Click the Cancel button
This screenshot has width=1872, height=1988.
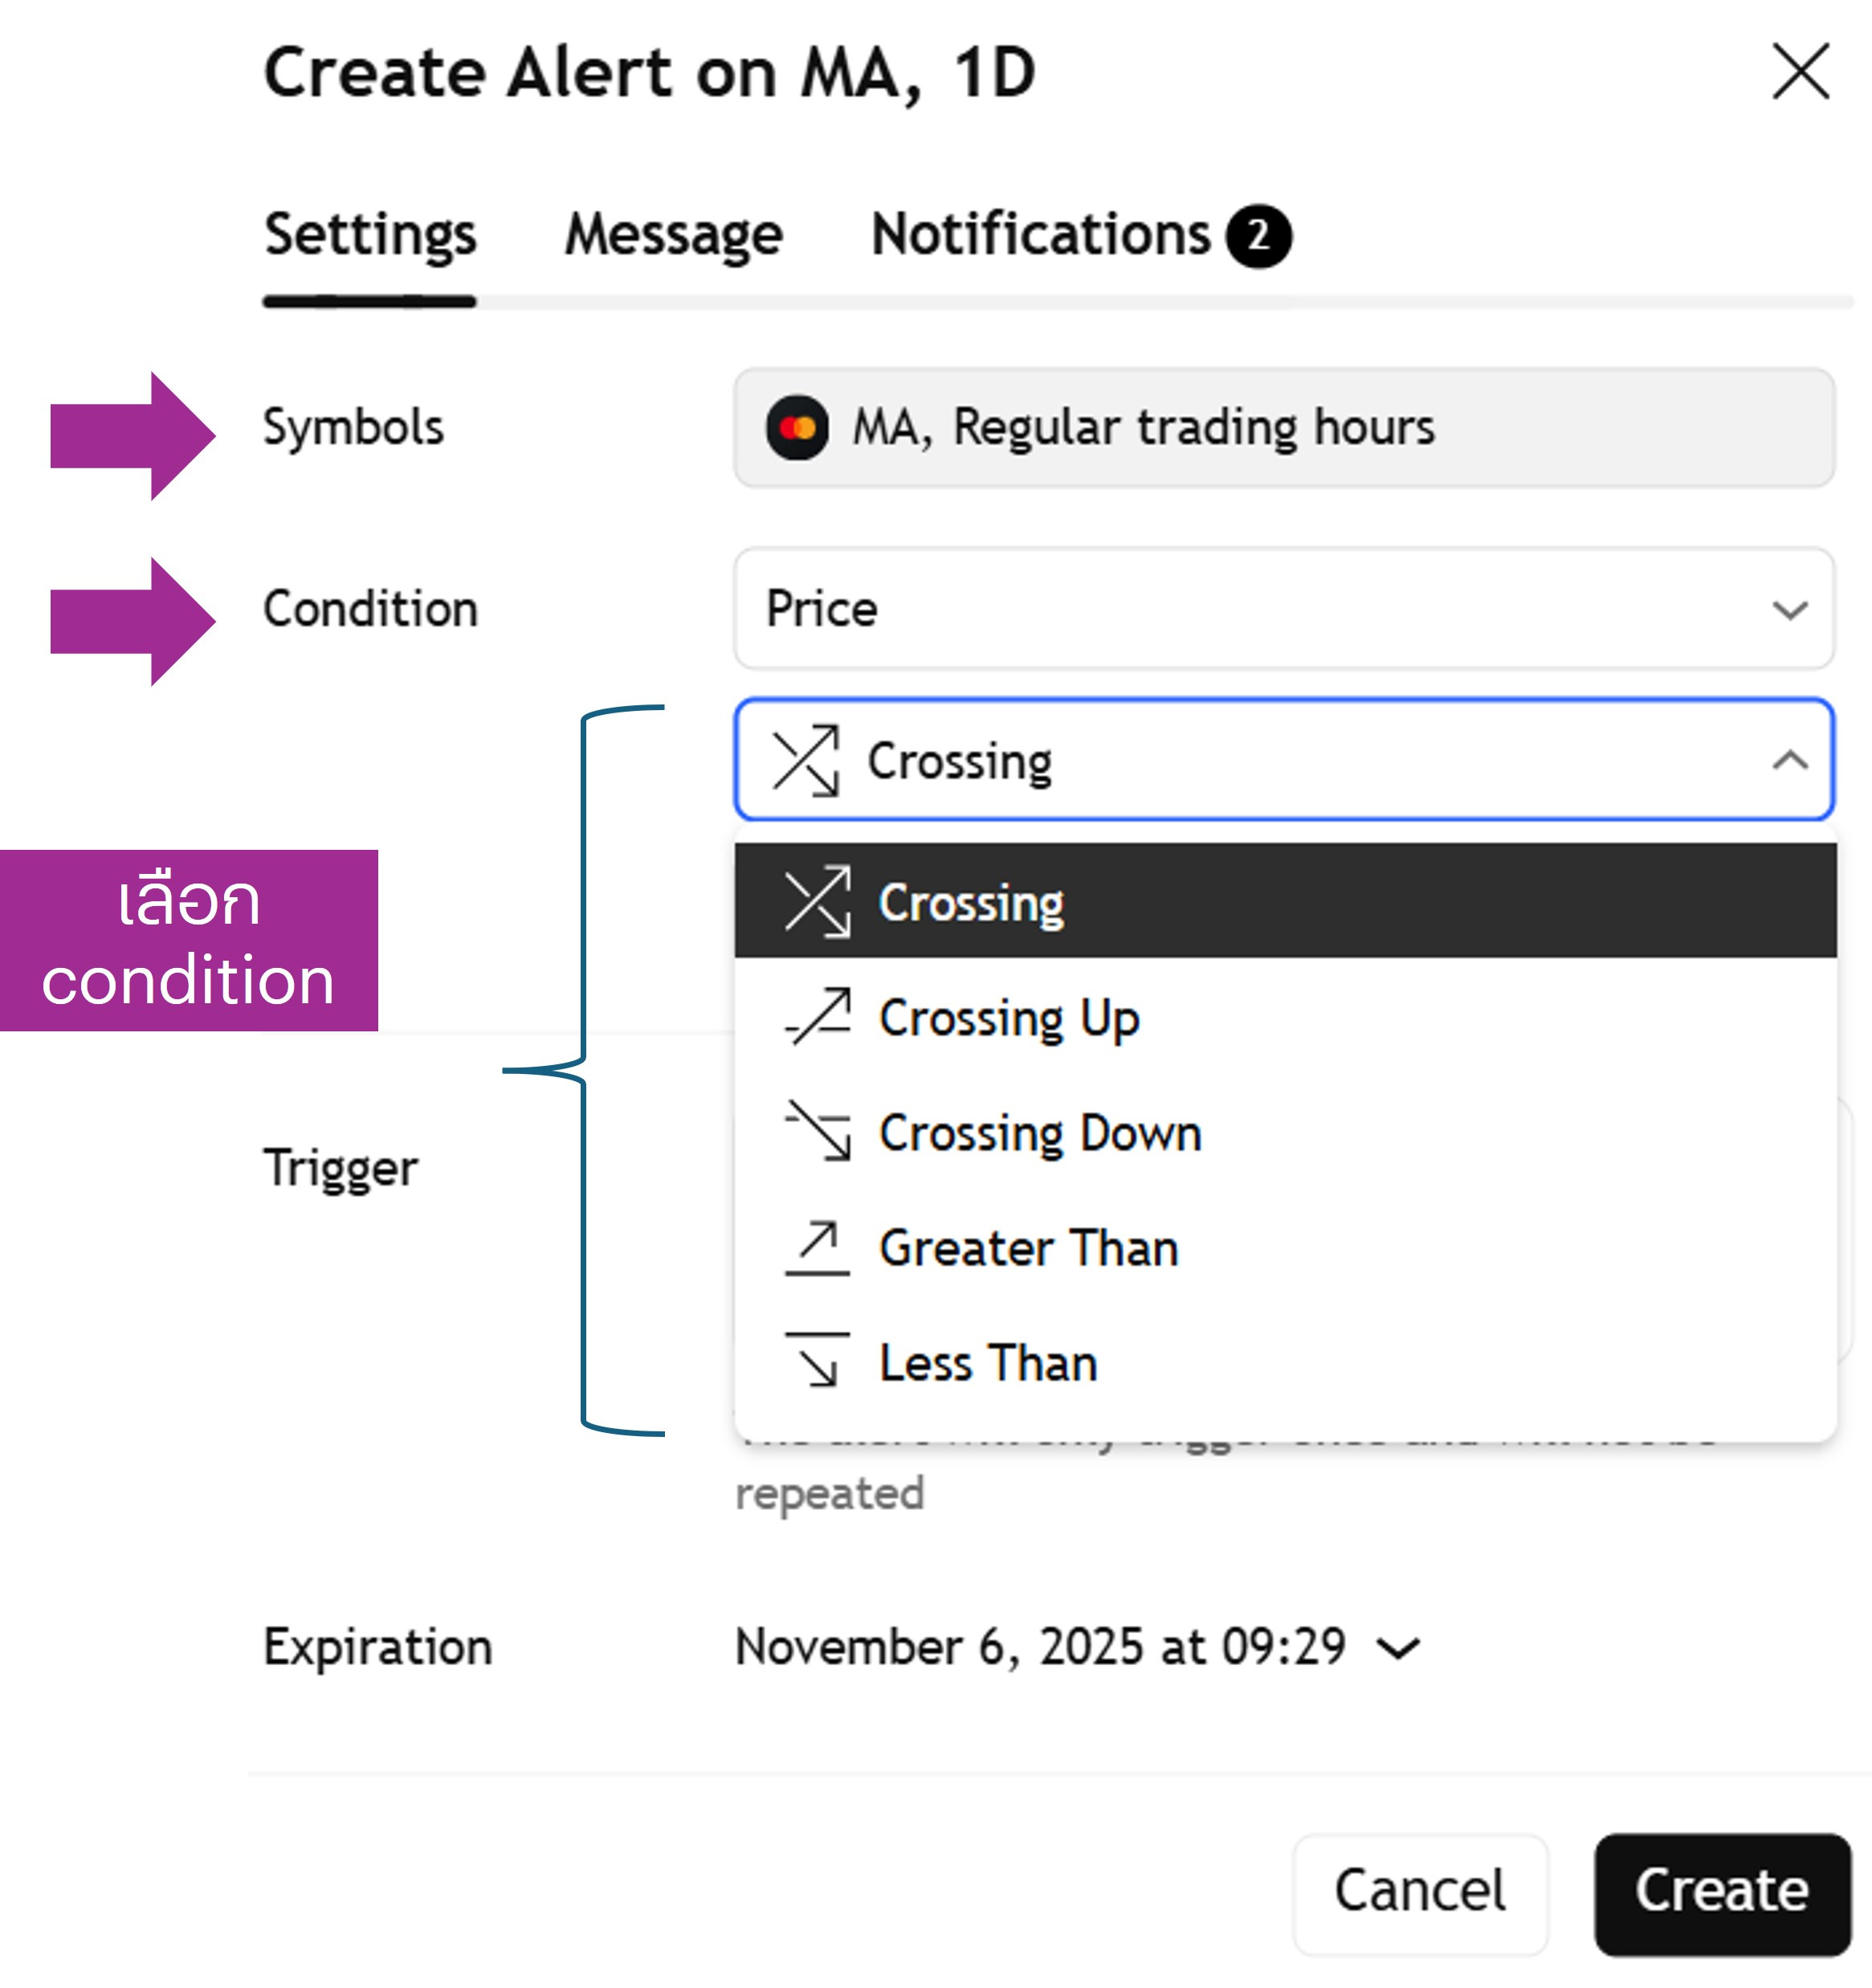1419,1892
